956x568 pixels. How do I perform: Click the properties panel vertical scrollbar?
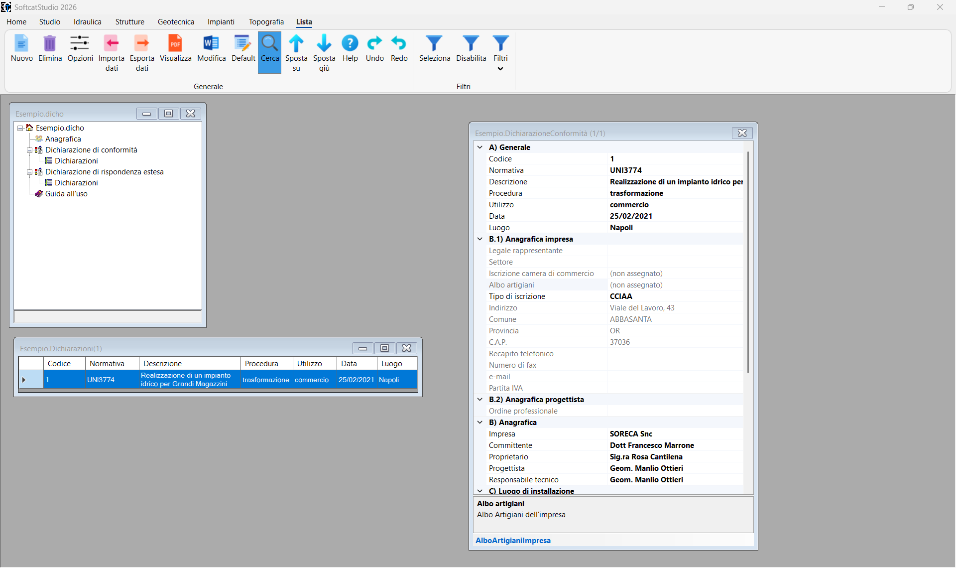click(748, 263)
